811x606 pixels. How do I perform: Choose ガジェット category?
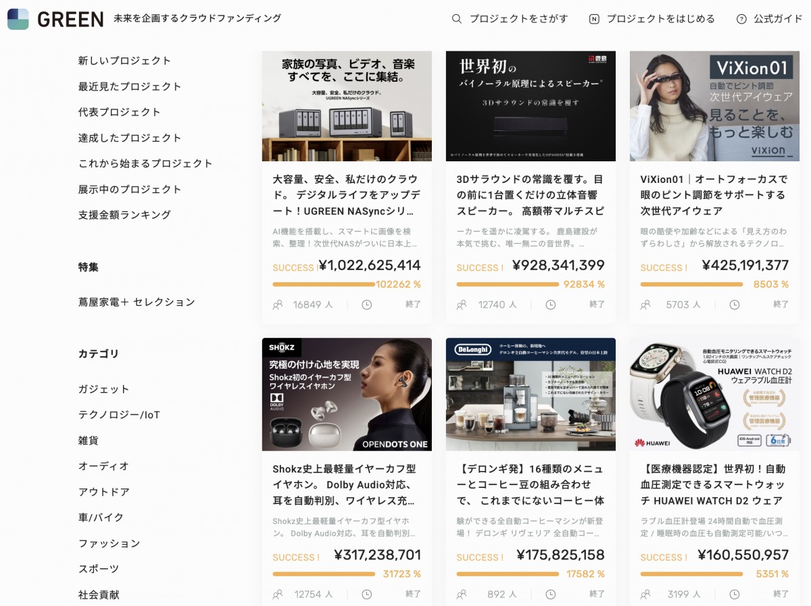point(104,389)
